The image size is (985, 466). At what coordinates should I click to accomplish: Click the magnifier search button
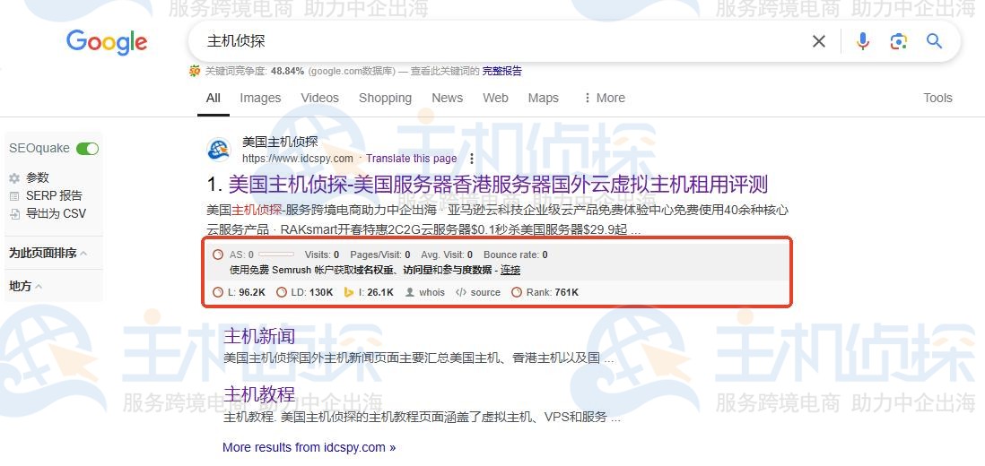[x=934, y=41]
